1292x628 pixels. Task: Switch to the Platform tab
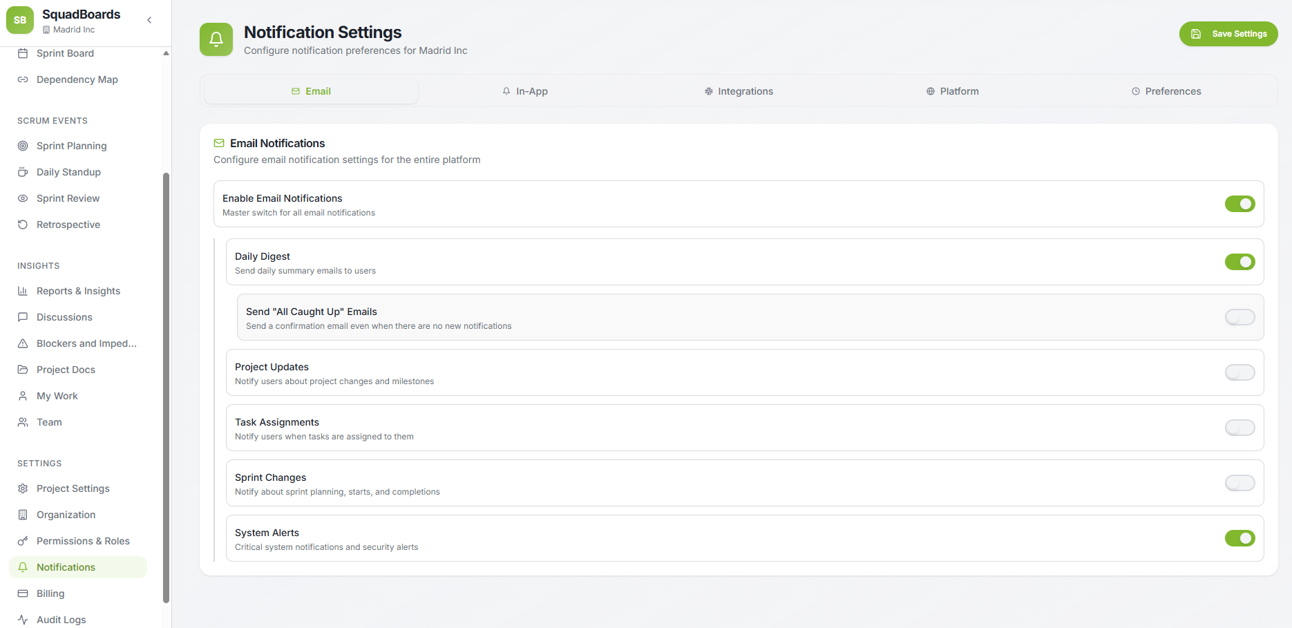pyautogui.click(x=952, y=91)
